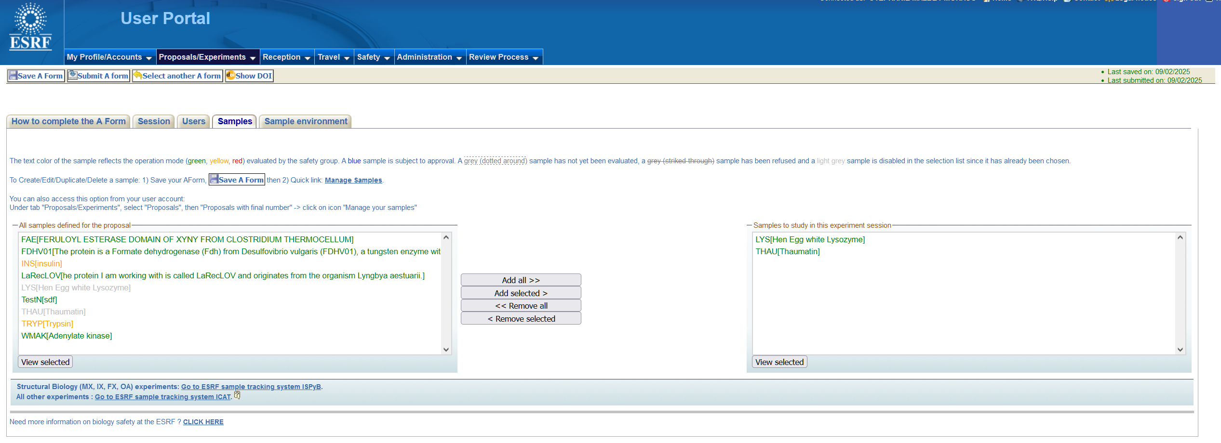Screen dimensions: 1221x443
Task: Open Show DOI via its toolbar icon
Action: [x=231, y=75]
